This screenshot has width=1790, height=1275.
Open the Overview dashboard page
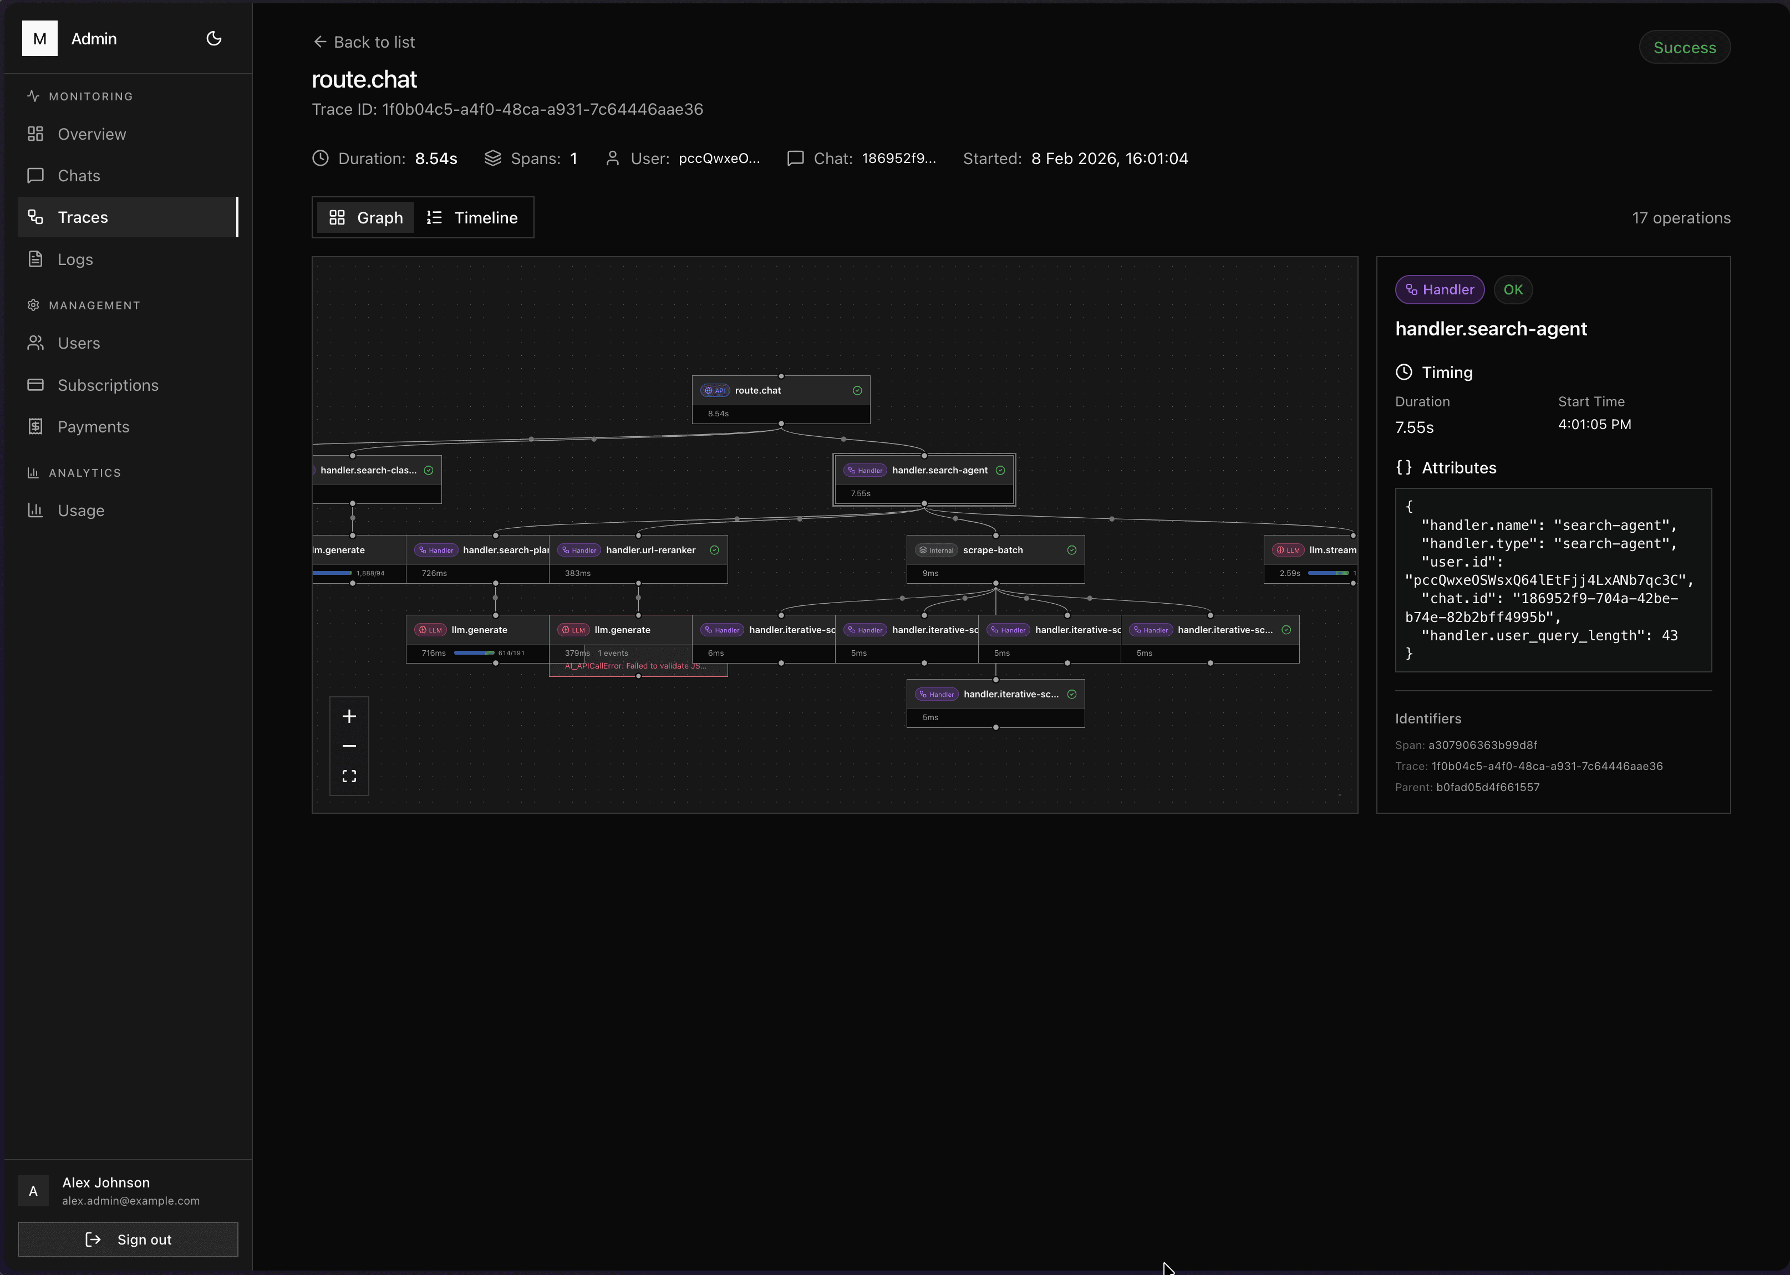point(91,134)
